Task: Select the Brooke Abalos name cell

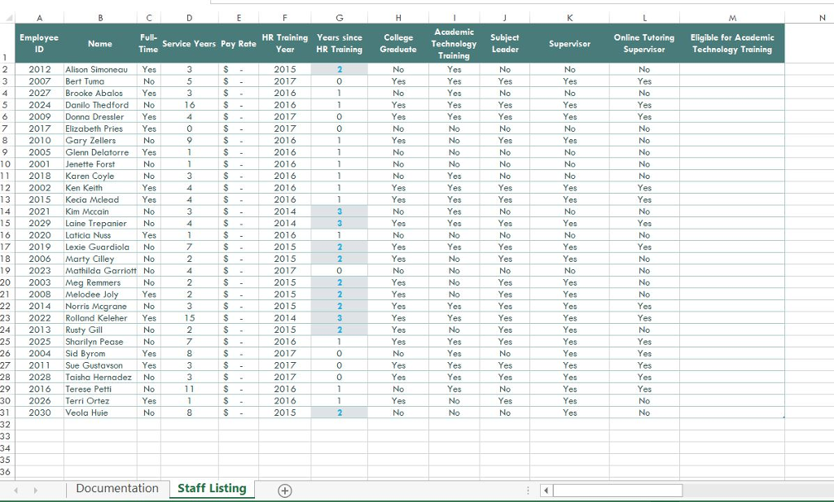Action: (100, 93)
